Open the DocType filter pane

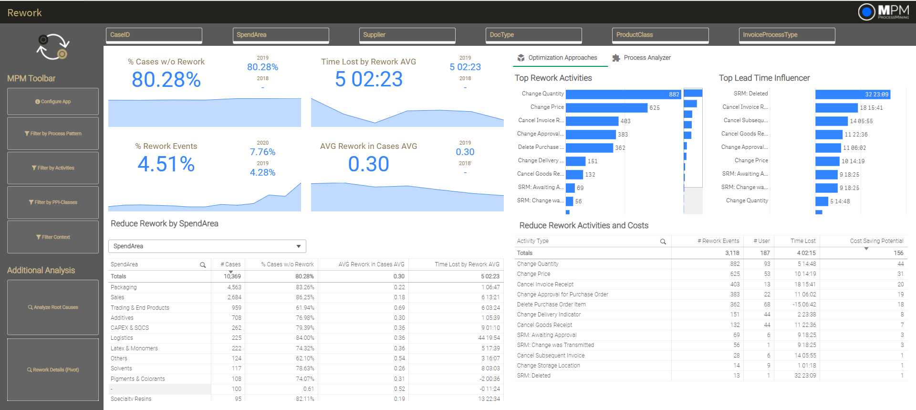click(x=533, y=35)
